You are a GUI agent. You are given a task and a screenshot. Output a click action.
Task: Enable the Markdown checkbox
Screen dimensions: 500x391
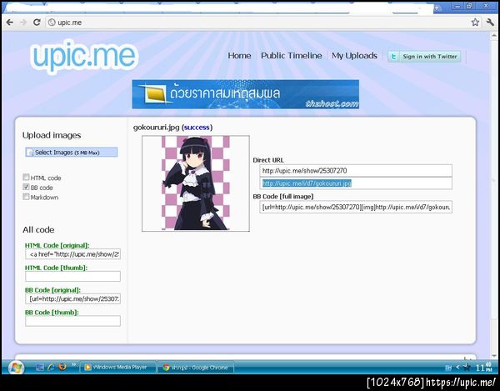click(x=26, y=197)
